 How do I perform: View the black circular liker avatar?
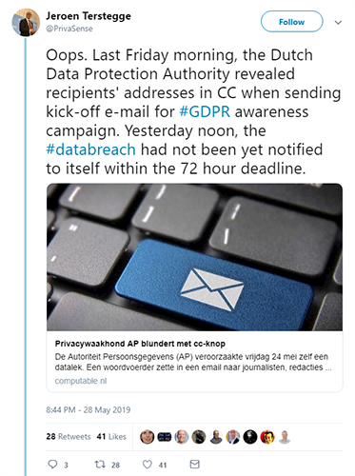250,437
